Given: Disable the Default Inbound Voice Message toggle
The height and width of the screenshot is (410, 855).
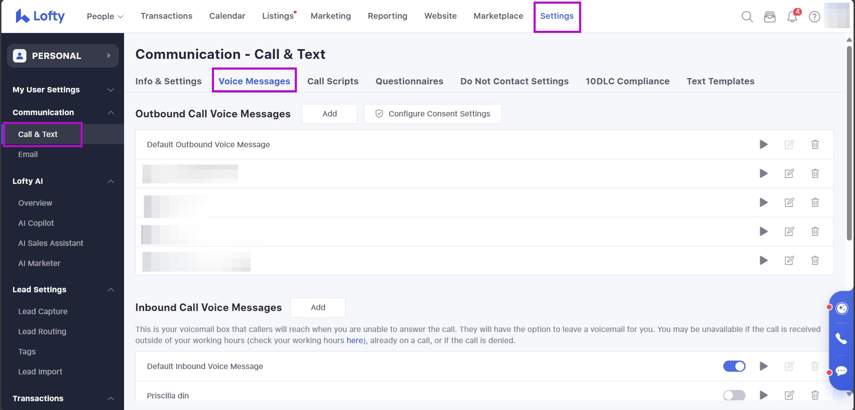Looking at the screenshot, I should [734, 366].
